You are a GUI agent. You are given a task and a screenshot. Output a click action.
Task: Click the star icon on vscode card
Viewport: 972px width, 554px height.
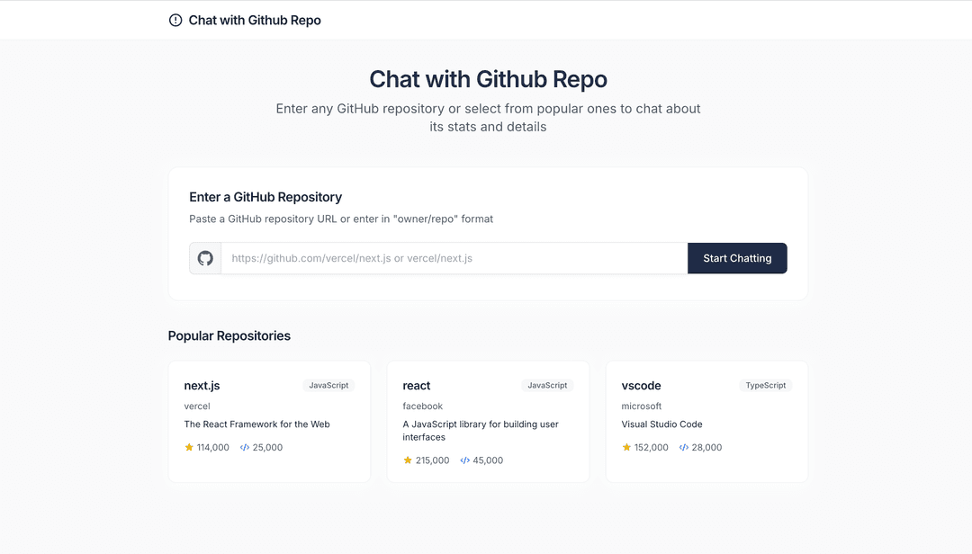(626, 447)
